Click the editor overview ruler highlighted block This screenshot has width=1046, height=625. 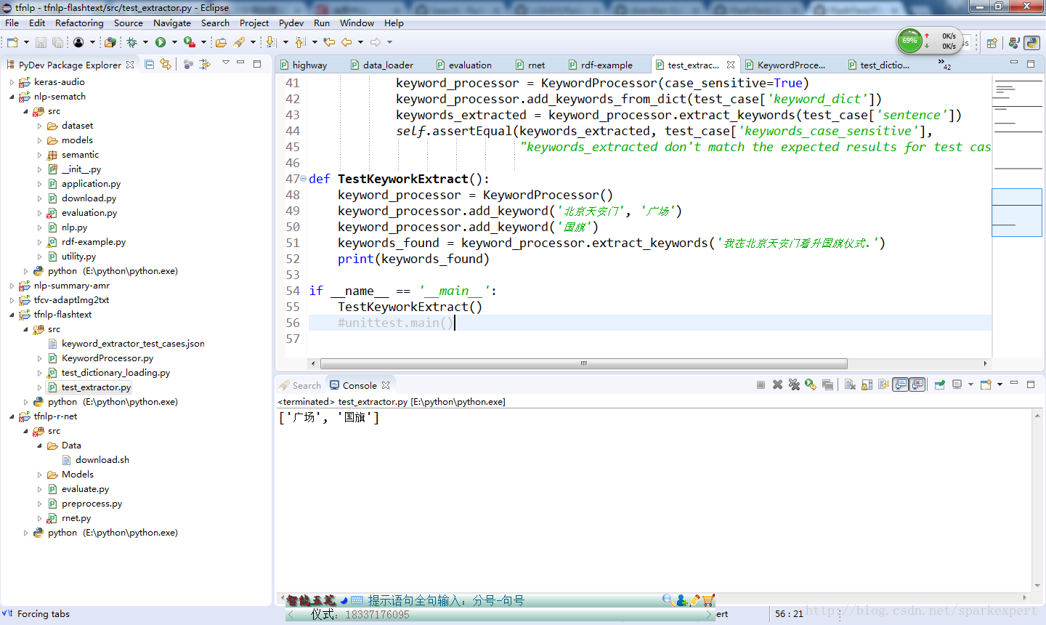coord(1017,212)
